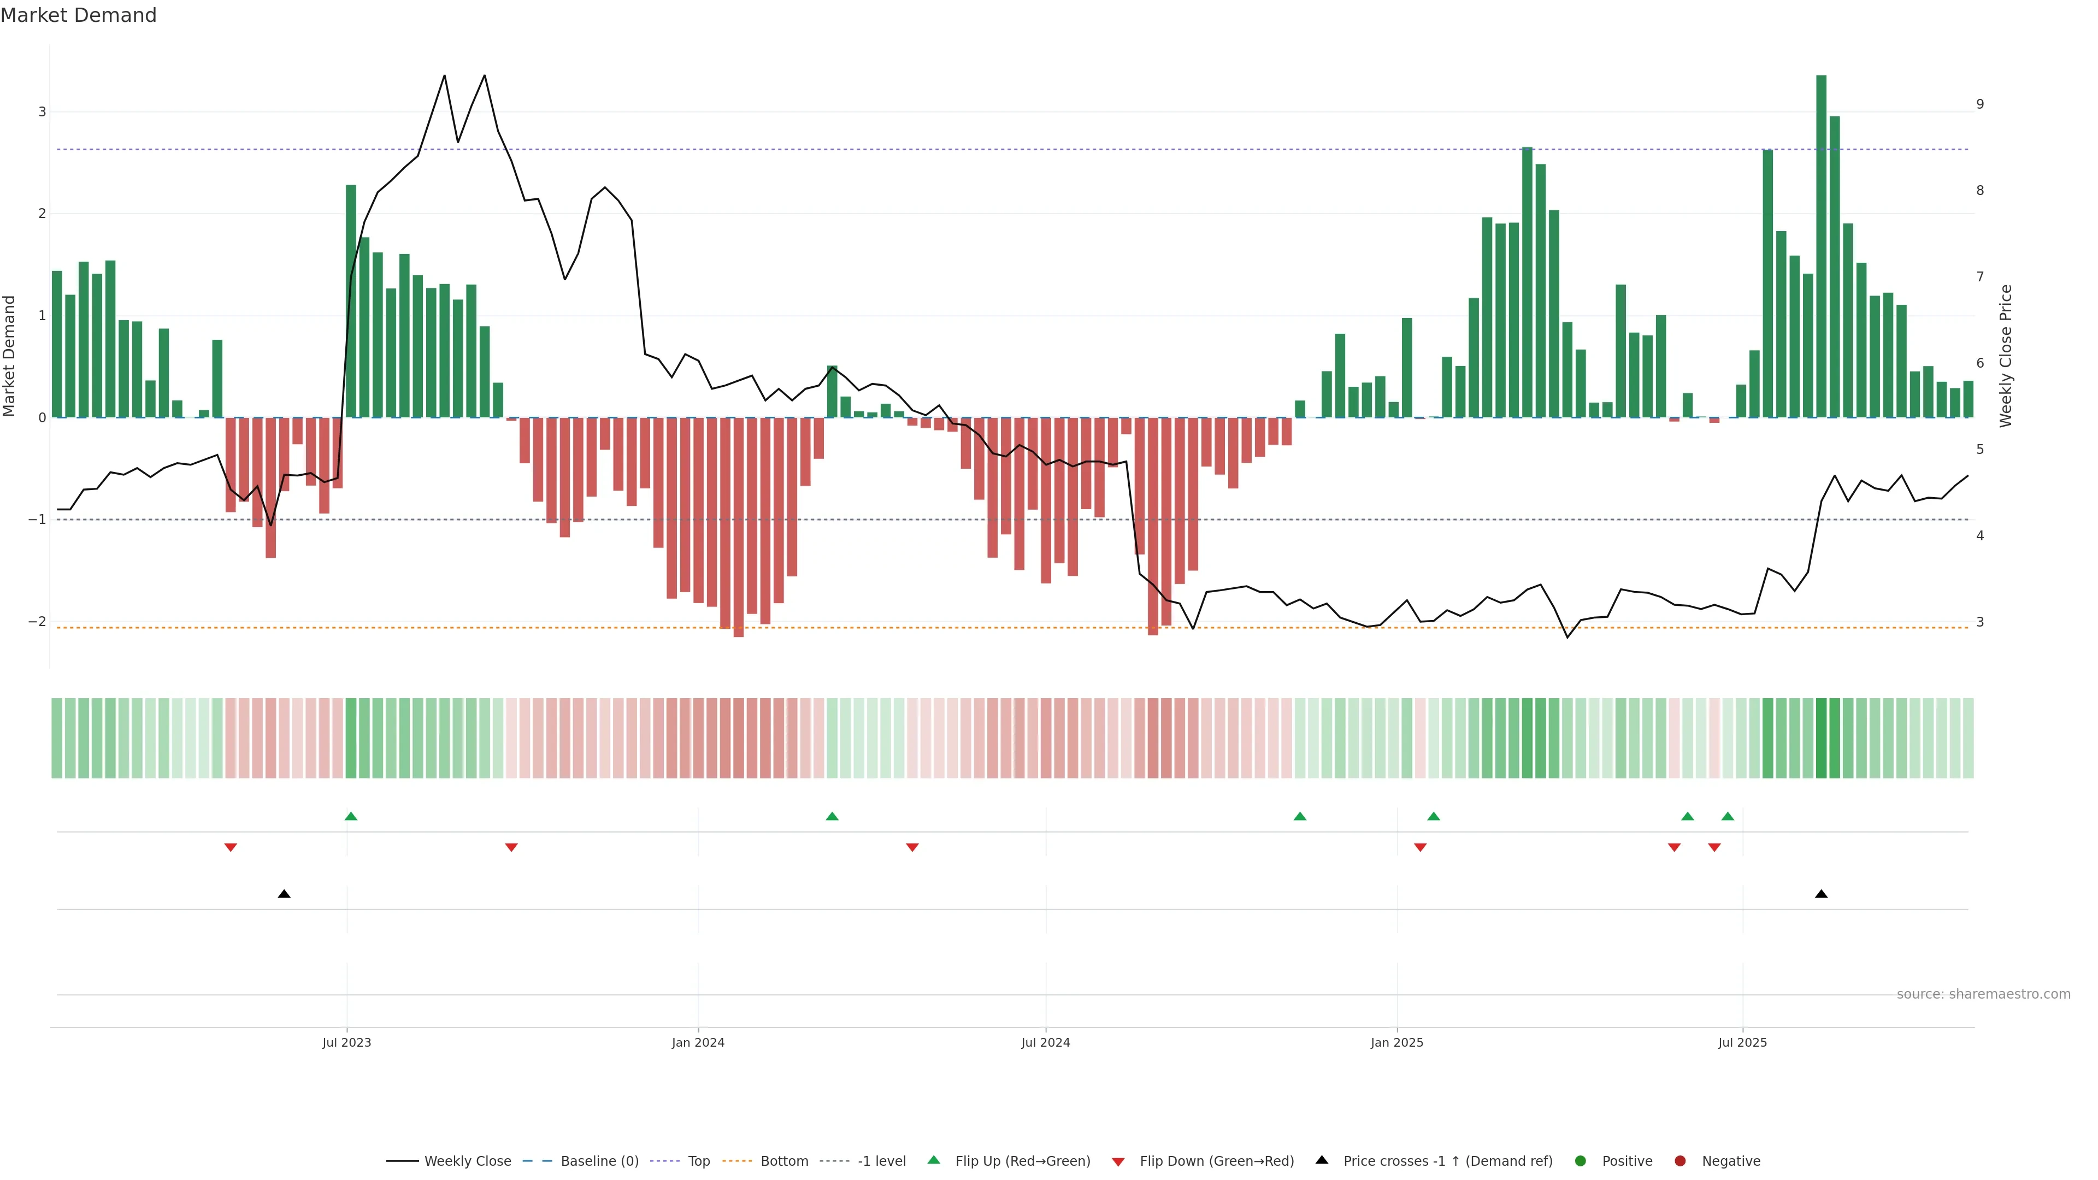
Task: Click the green Flip Up legend triangle
Action: tap(934, 1160)
